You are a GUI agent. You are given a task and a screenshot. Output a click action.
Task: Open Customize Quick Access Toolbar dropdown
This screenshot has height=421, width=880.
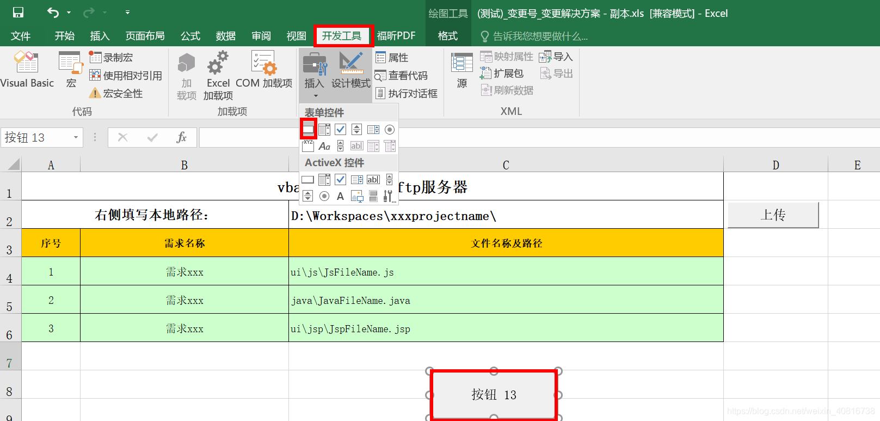tap(127, 12)
